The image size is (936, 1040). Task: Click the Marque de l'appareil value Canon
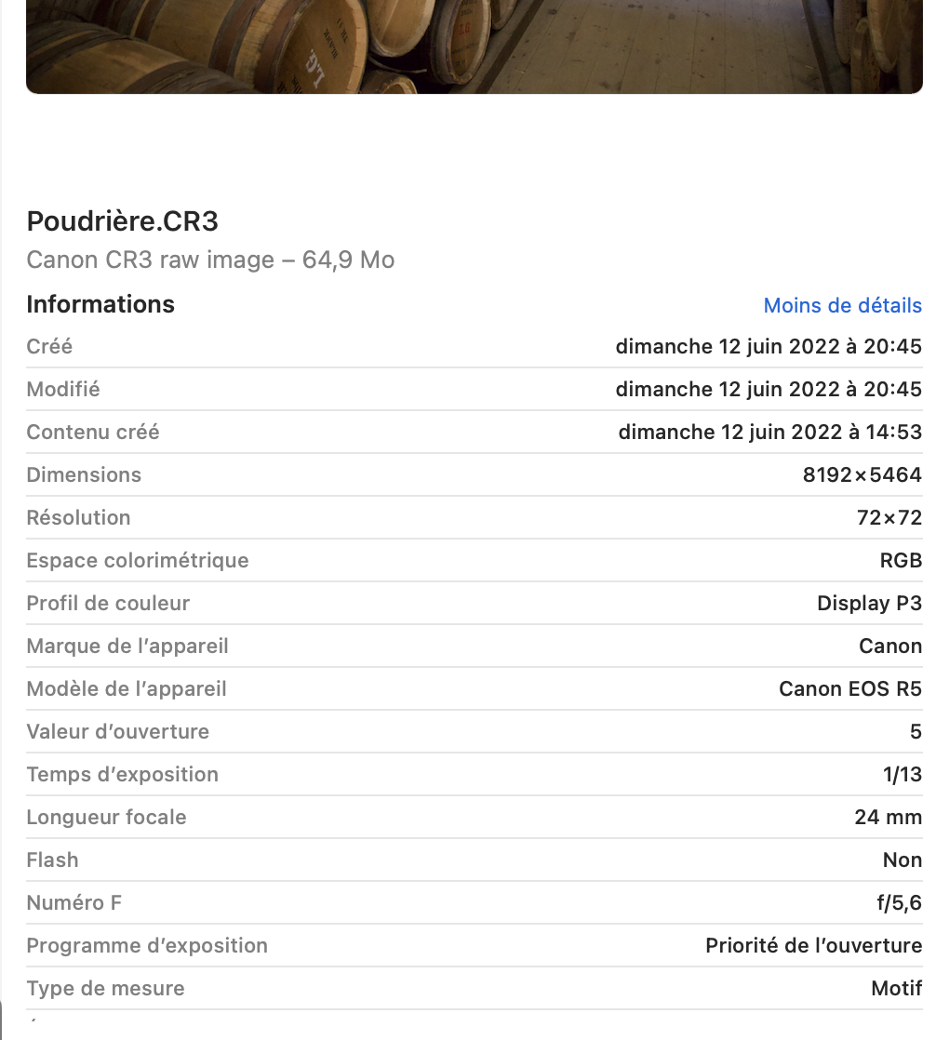(890, 647)
